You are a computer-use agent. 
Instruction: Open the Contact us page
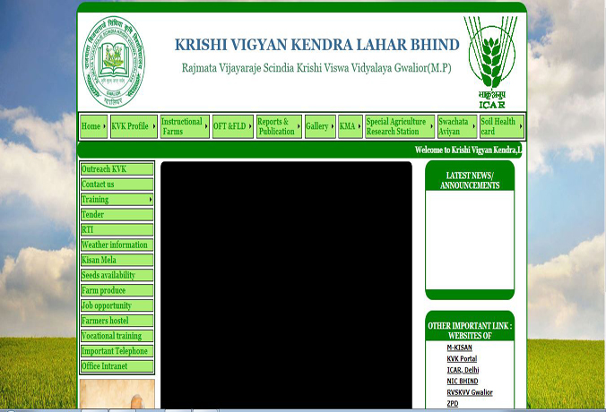coord(117,185)
